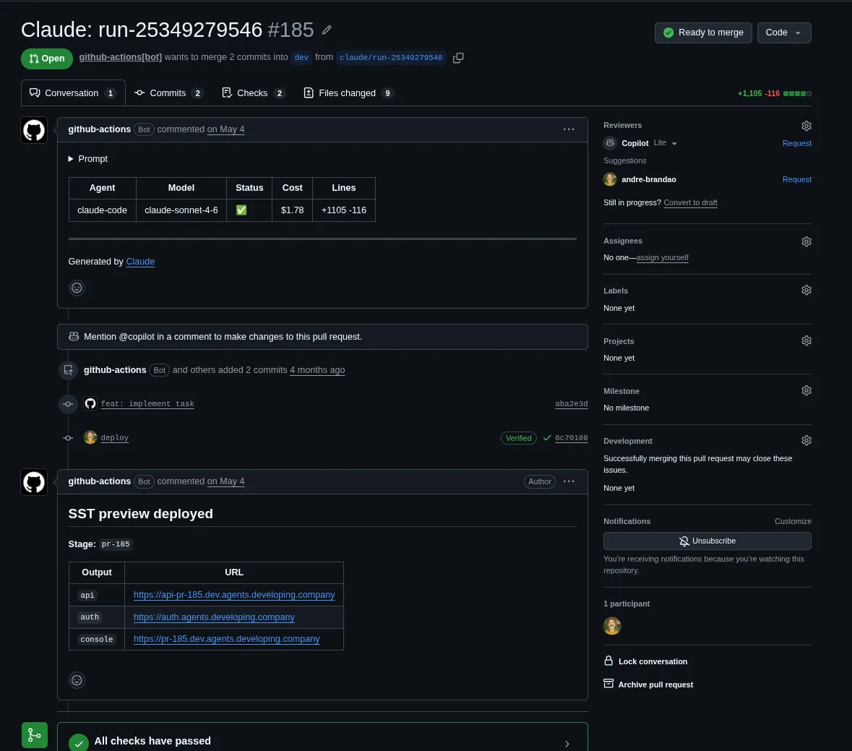Click the deploy commit author avatar
852x751 pixels.
(90, 437)
